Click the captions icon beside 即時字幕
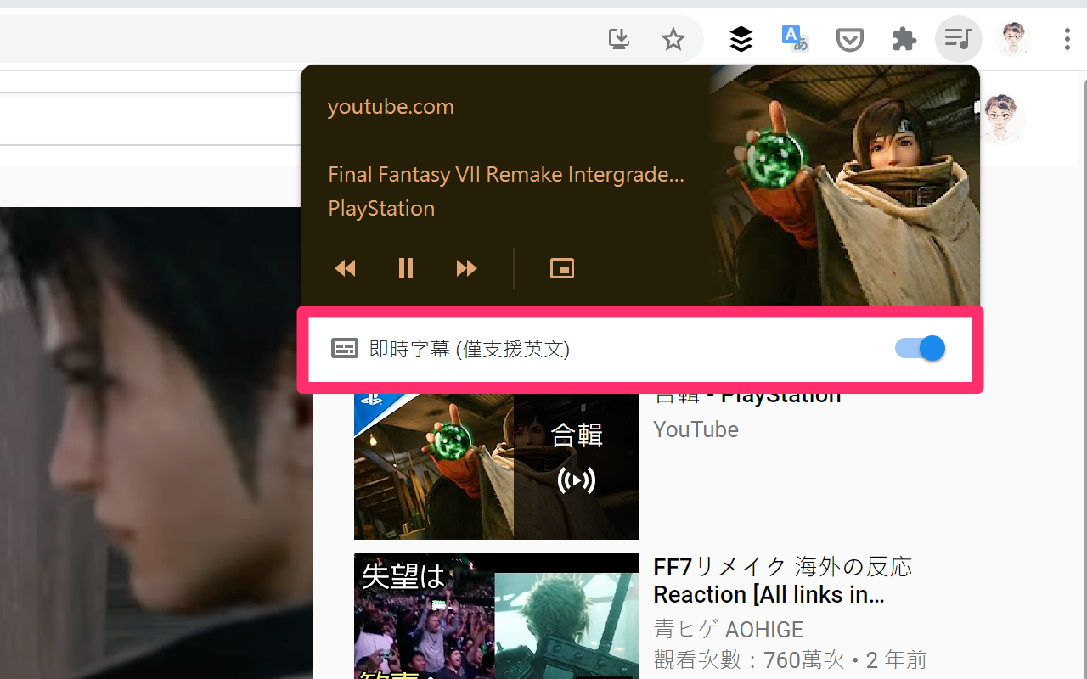Screen dimensions: 1087x679 pyautogui.click(x=344, y=349)
